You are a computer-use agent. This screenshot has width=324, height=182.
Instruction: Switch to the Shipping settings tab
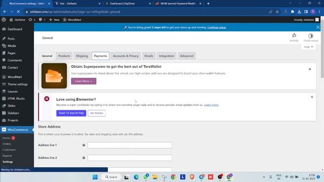82,56
